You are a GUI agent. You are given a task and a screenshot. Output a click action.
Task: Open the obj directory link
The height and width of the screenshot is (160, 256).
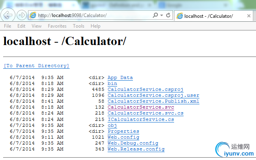tap(112, 126)
